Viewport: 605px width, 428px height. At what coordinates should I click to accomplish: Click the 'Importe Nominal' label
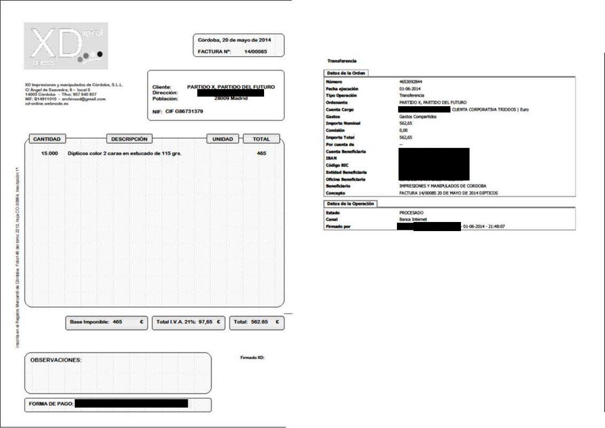343,123
